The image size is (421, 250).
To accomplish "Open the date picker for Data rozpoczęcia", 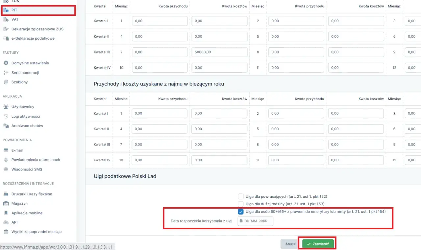I will tap(255, 221).
